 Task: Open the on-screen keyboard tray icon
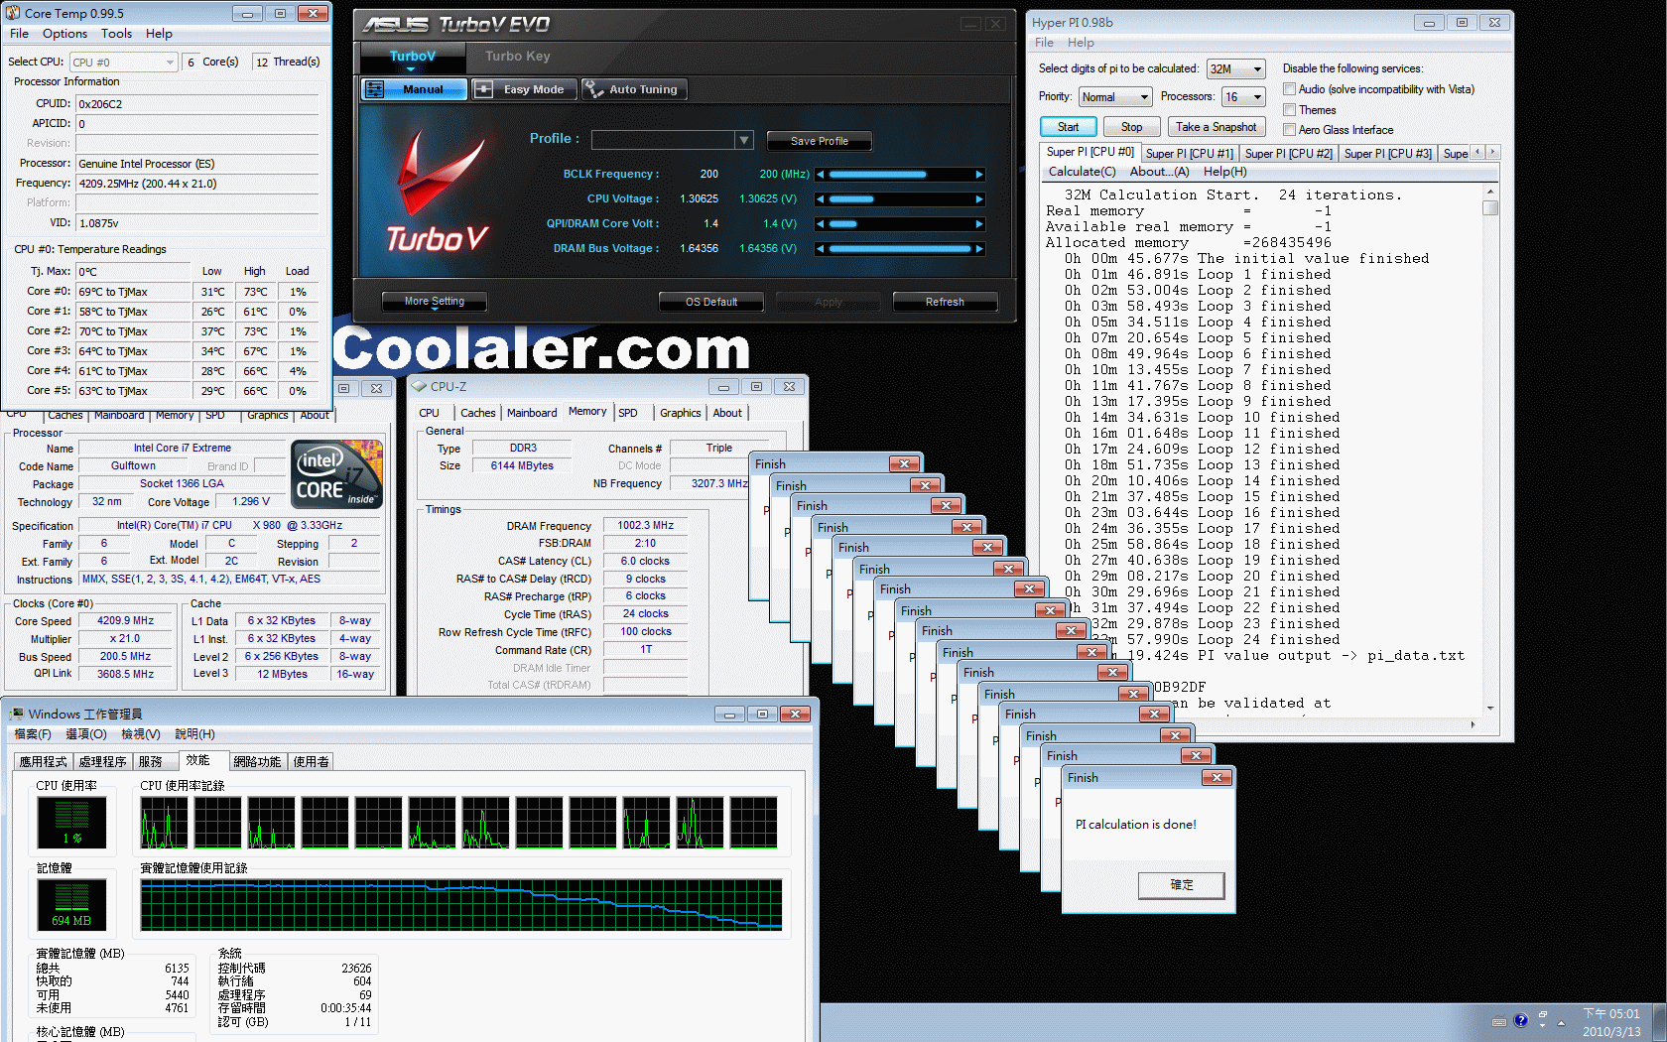click(1499, 1021)
